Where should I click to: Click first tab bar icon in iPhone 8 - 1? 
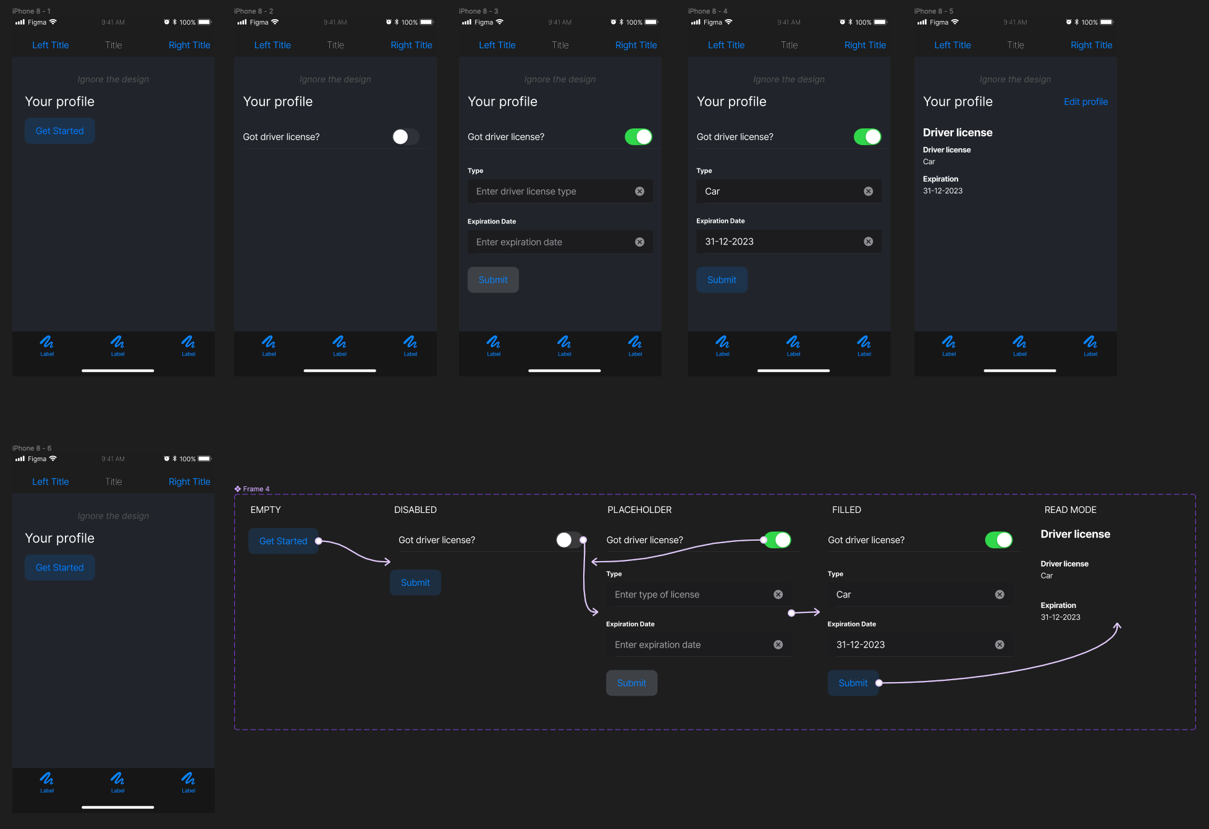[x=47, y=342]
